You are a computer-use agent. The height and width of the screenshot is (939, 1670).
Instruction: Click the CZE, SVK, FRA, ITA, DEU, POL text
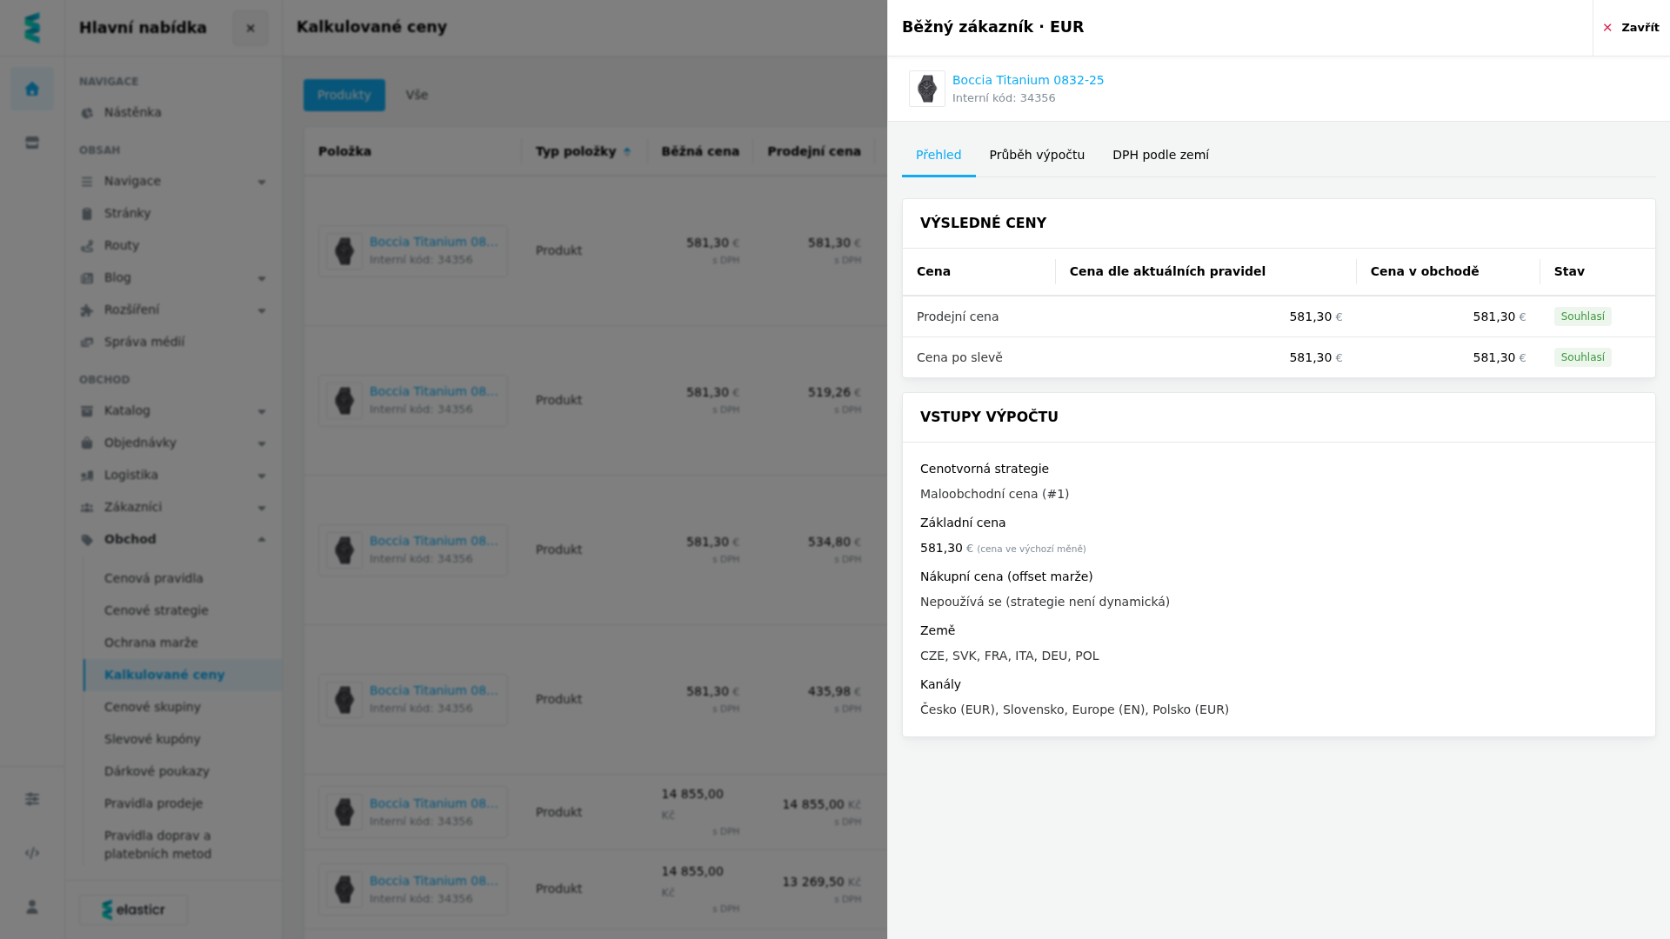[x=1009, y=656]
